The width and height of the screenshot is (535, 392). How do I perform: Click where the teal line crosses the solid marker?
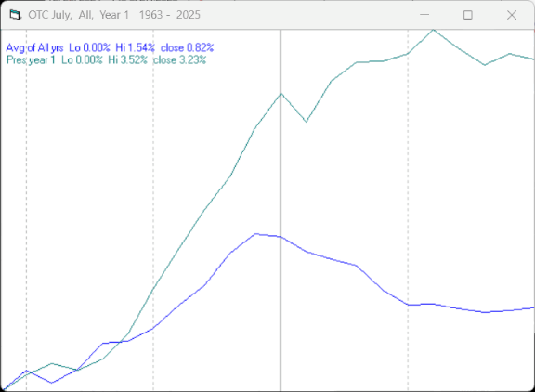tap(281, 93)
